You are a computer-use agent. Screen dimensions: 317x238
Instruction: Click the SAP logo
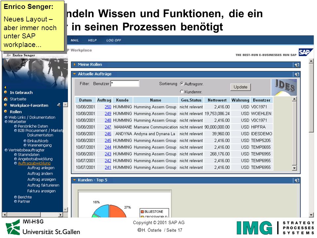coord(306,52)
